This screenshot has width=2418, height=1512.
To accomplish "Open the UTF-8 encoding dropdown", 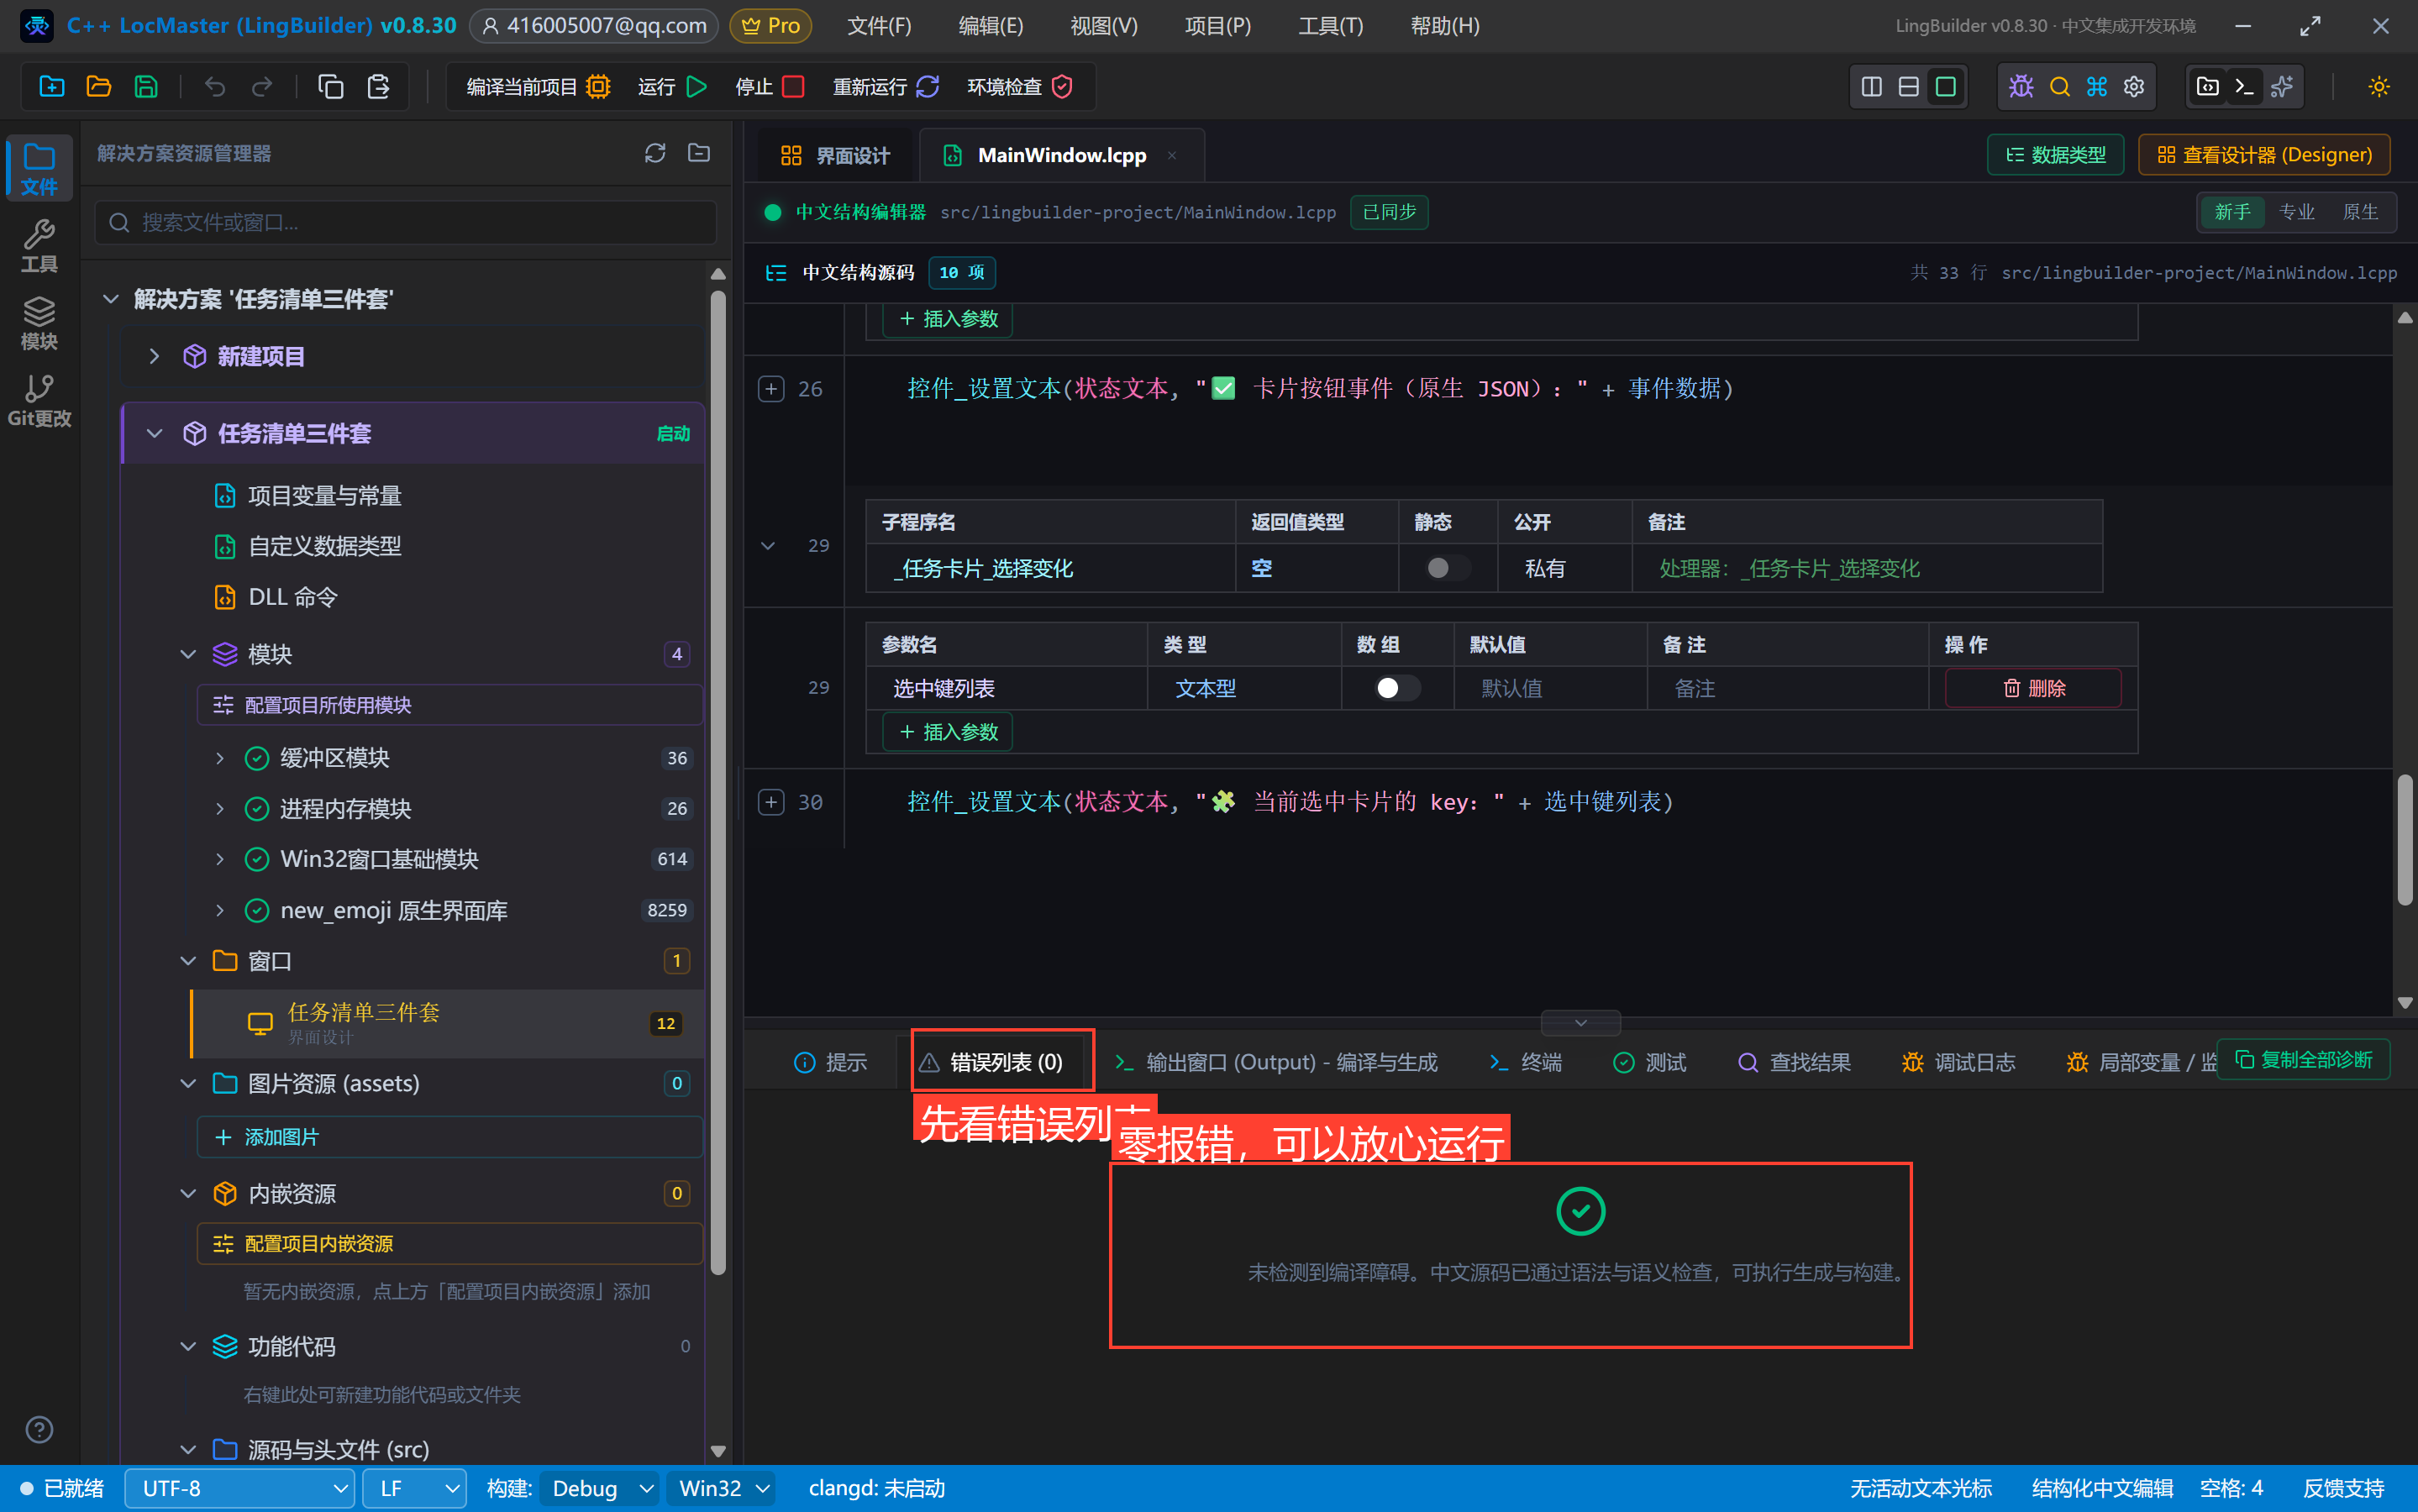I will click(x=240, y=1488).
